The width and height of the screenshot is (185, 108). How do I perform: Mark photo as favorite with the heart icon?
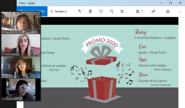(x=101, y=11)
